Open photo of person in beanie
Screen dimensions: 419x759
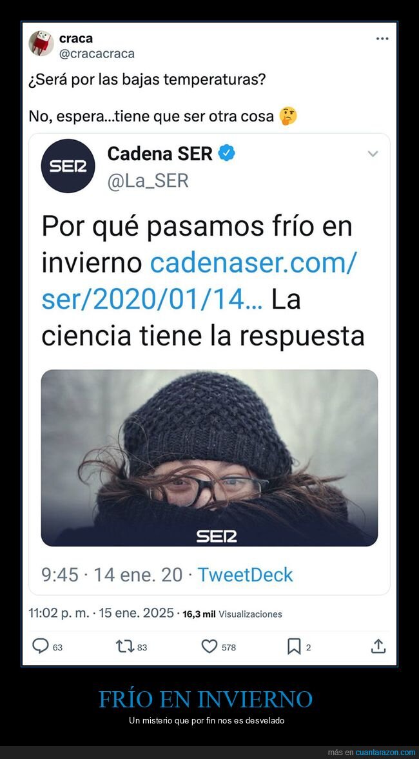pos(209,458)
